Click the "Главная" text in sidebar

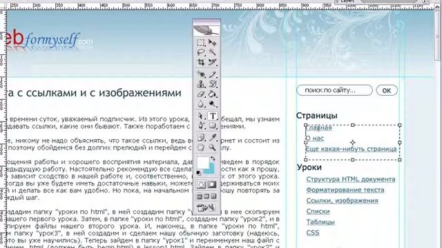pyautogui.click(x=319, y=127)
